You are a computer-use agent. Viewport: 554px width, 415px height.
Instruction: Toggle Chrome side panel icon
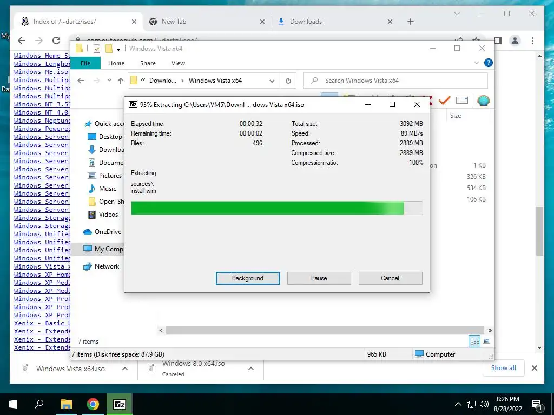498,41
